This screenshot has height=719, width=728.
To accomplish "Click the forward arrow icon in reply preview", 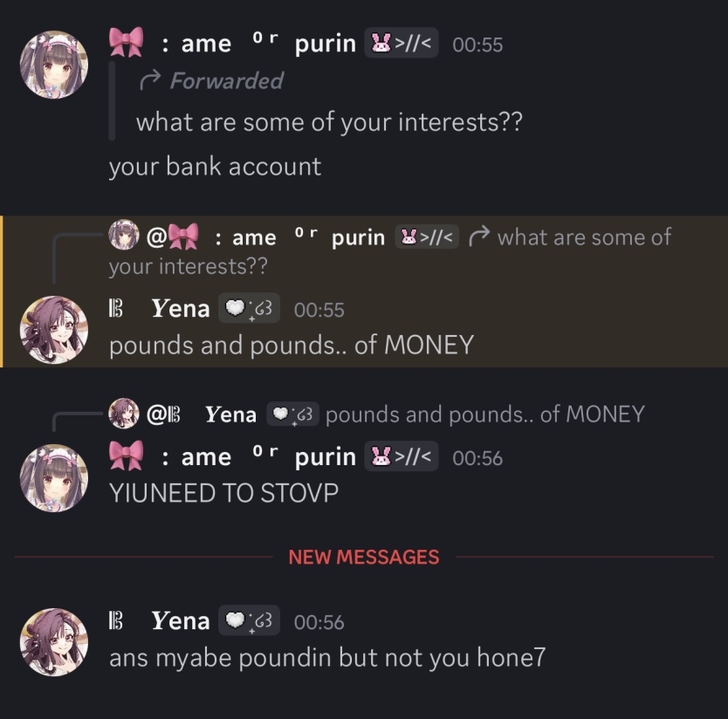I will coord(479,236).
